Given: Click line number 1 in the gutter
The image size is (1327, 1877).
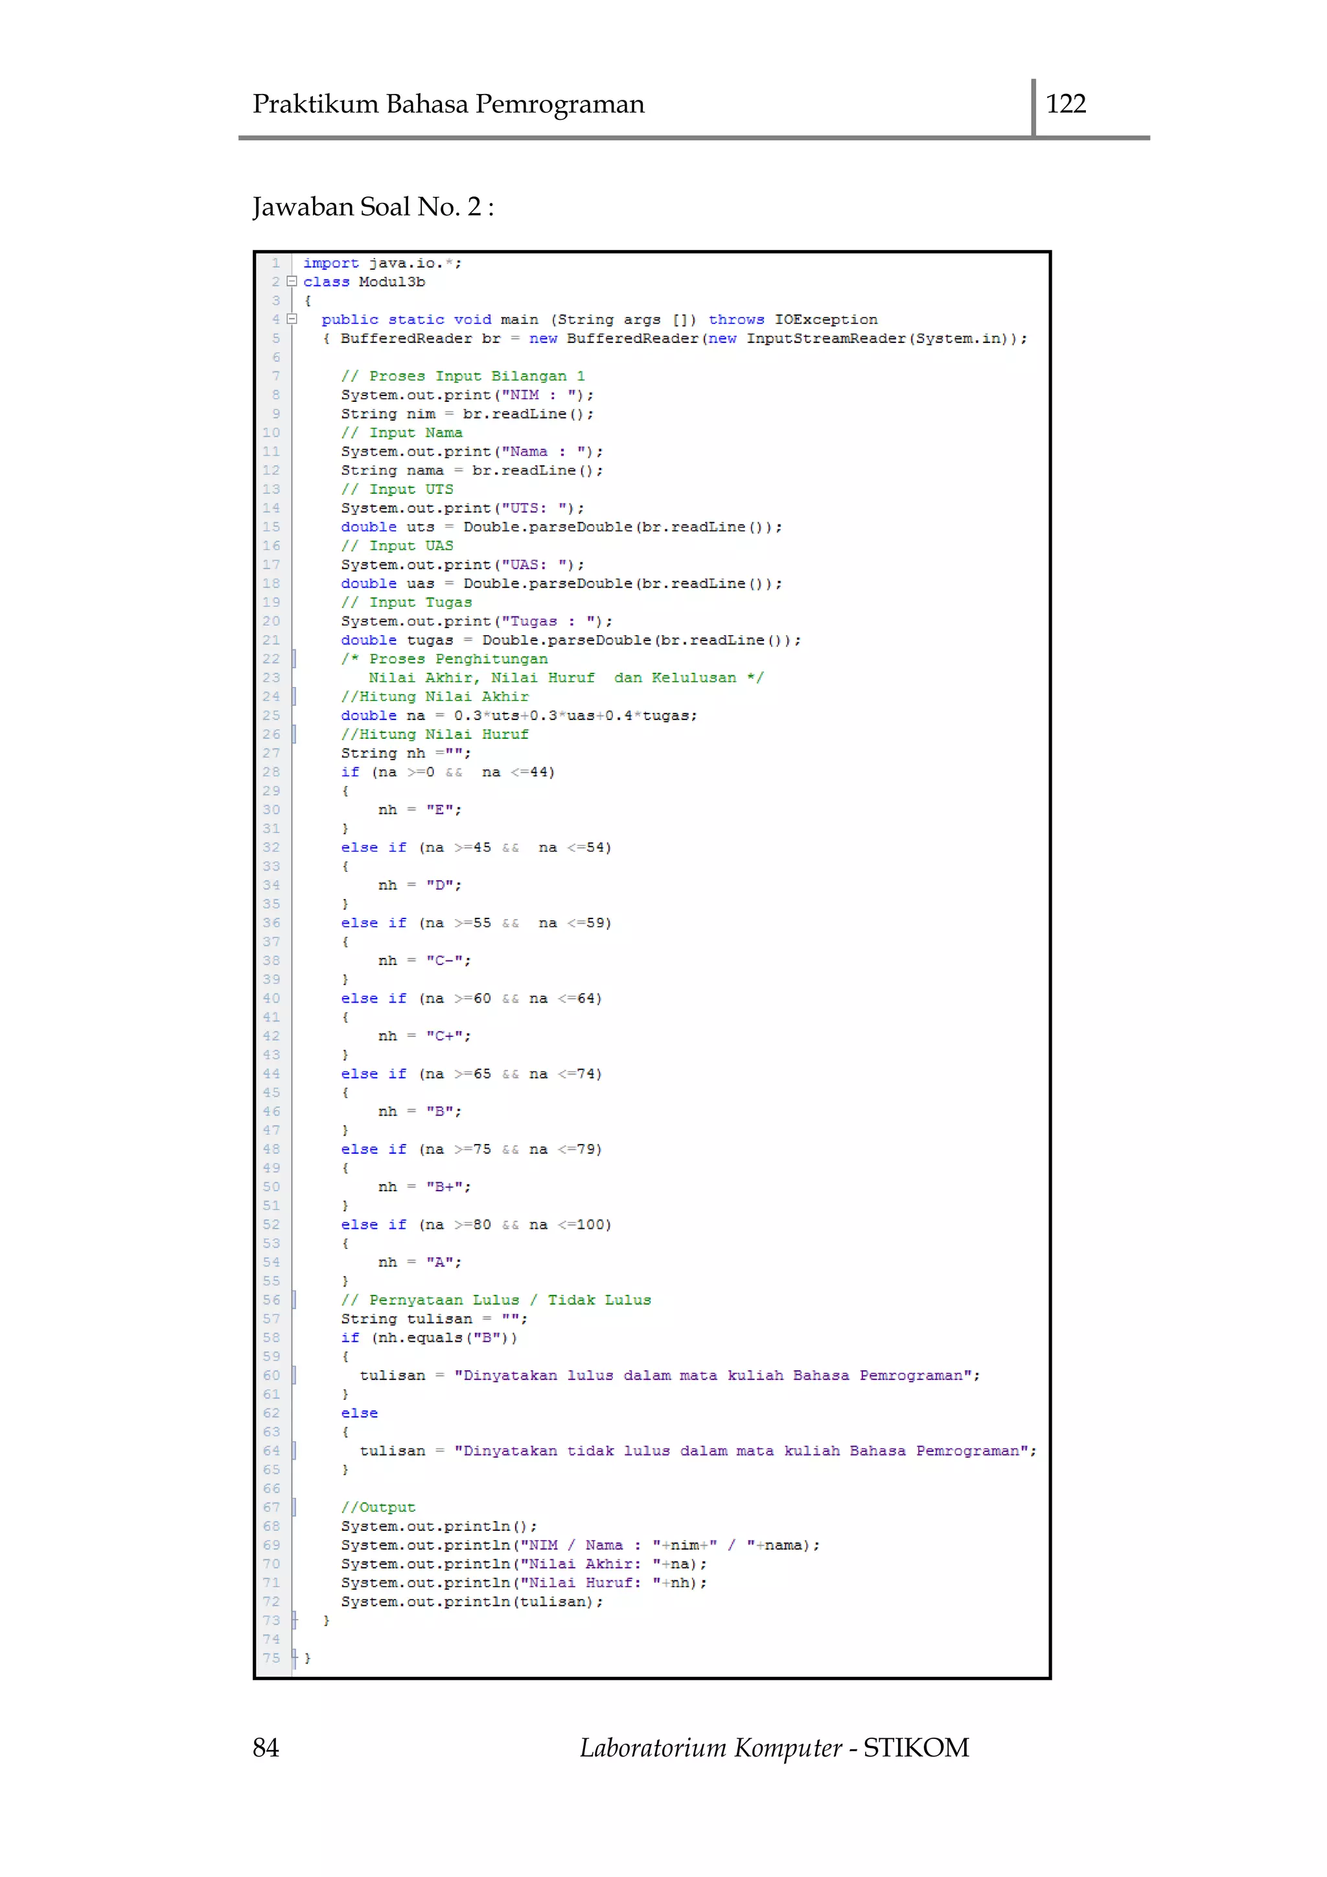Looking at the screenshot, I should tap(276, 263).
